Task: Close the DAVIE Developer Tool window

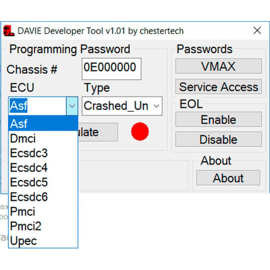Action: [257, 31]
